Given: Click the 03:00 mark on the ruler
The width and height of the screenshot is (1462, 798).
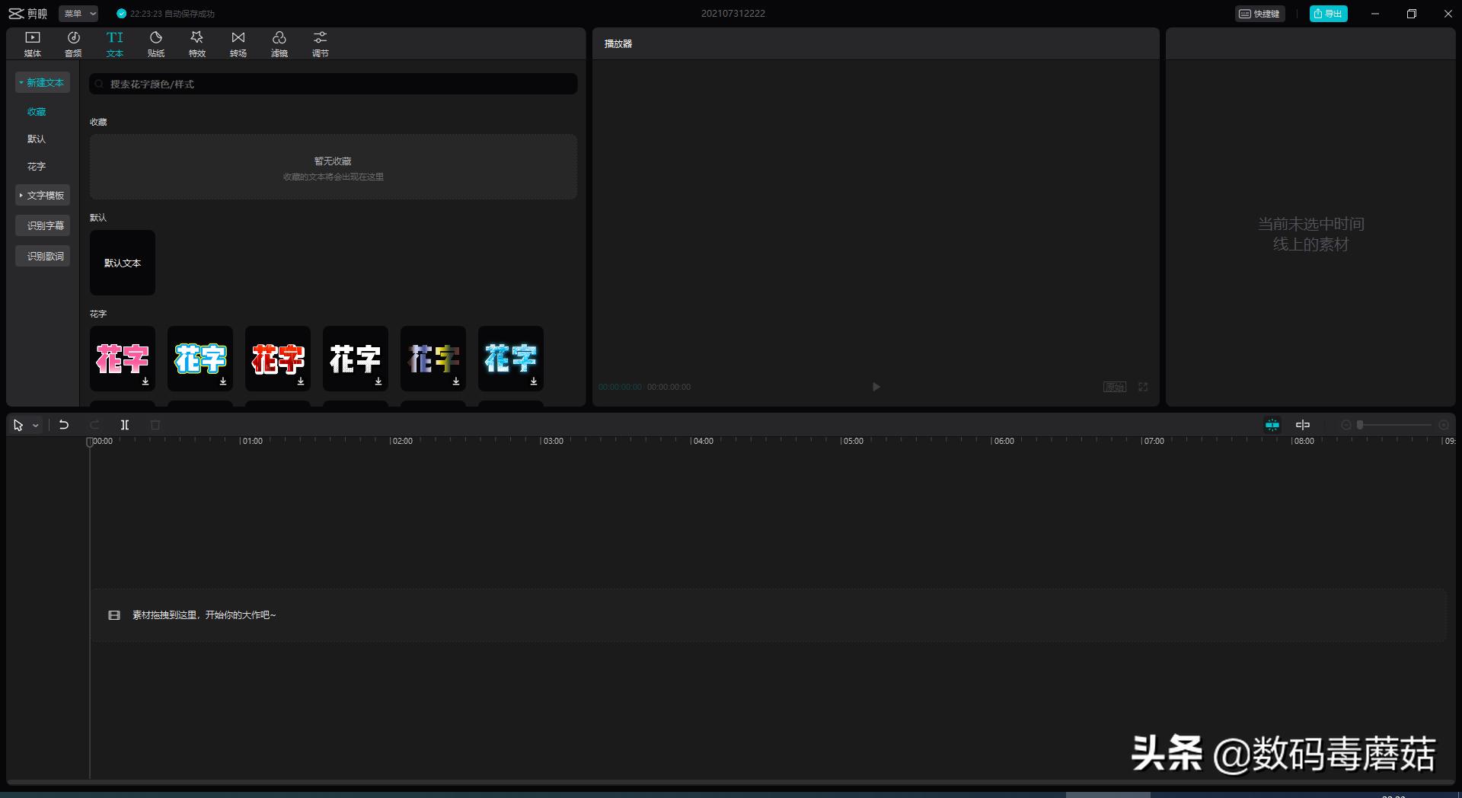Looking at the screenshot, I should click(553, 441).
